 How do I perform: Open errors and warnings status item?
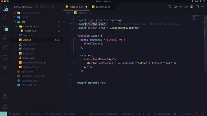pyautogui.click(x=37, y=114)
